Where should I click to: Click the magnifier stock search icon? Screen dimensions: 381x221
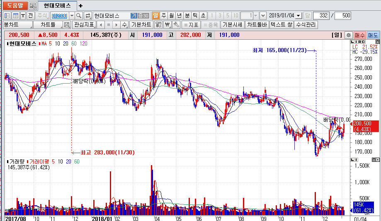coord(79,16)
